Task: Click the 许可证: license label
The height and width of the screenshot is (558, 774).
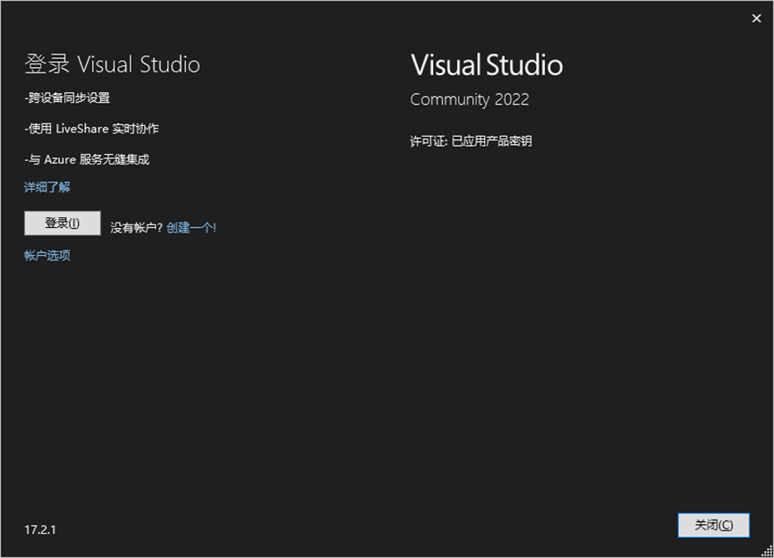Action: click(x=428, y=141)
